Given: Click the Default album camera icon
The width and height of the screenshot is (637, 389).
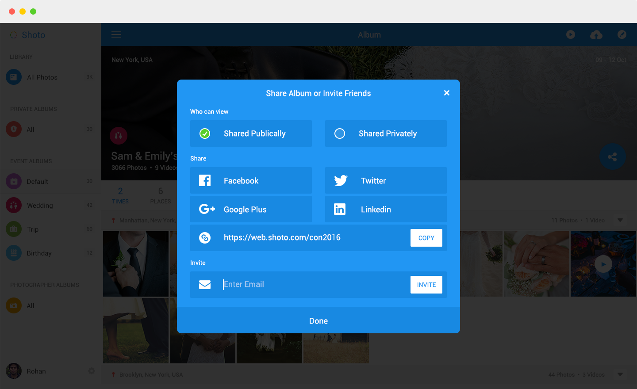Looking at the screenshot, I should pos(14,181).
